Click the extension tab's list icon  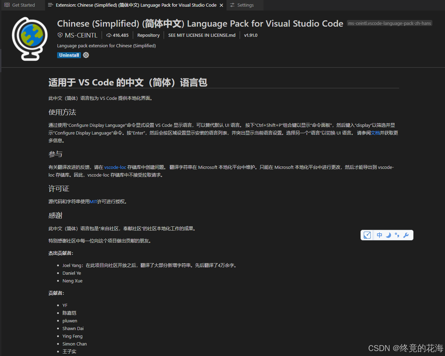coord(50,5)
